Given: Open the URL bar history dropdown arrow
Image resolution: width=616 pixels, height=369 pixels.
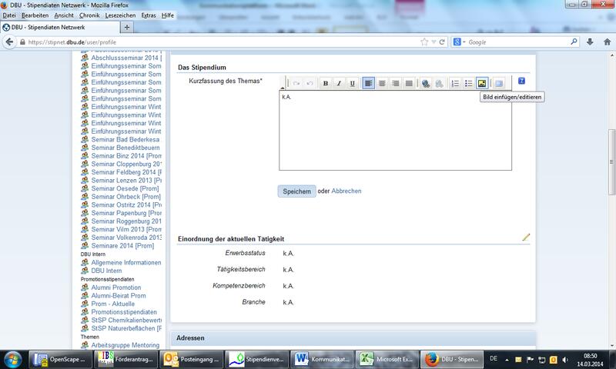Looking at the screenshot, I should [x=434, y=42].
